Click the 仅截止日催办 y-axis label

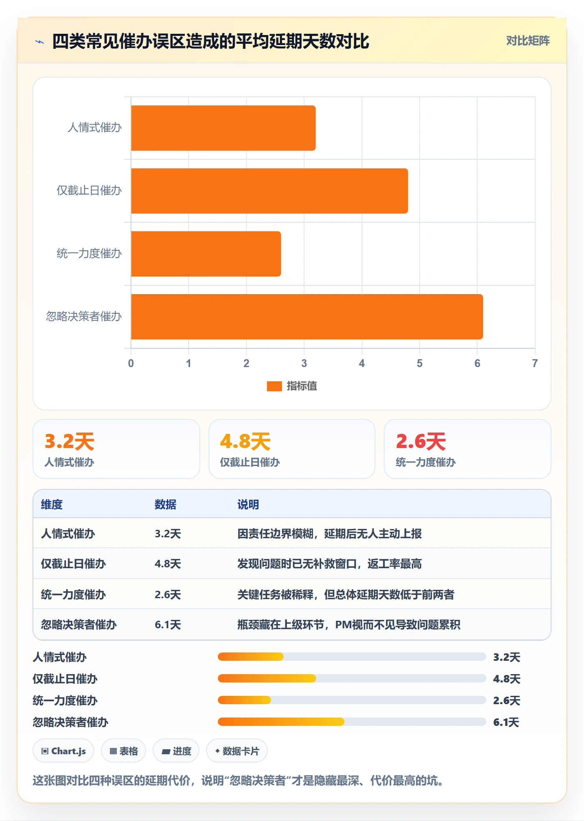click(x=89, y=190)
